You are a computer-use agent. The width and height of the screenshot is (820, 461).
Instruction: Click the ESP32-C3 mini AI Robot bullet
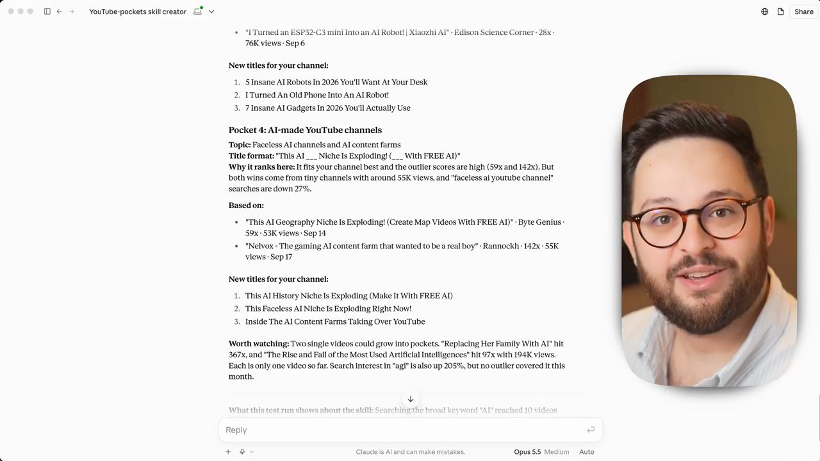(x=400, y=38)
